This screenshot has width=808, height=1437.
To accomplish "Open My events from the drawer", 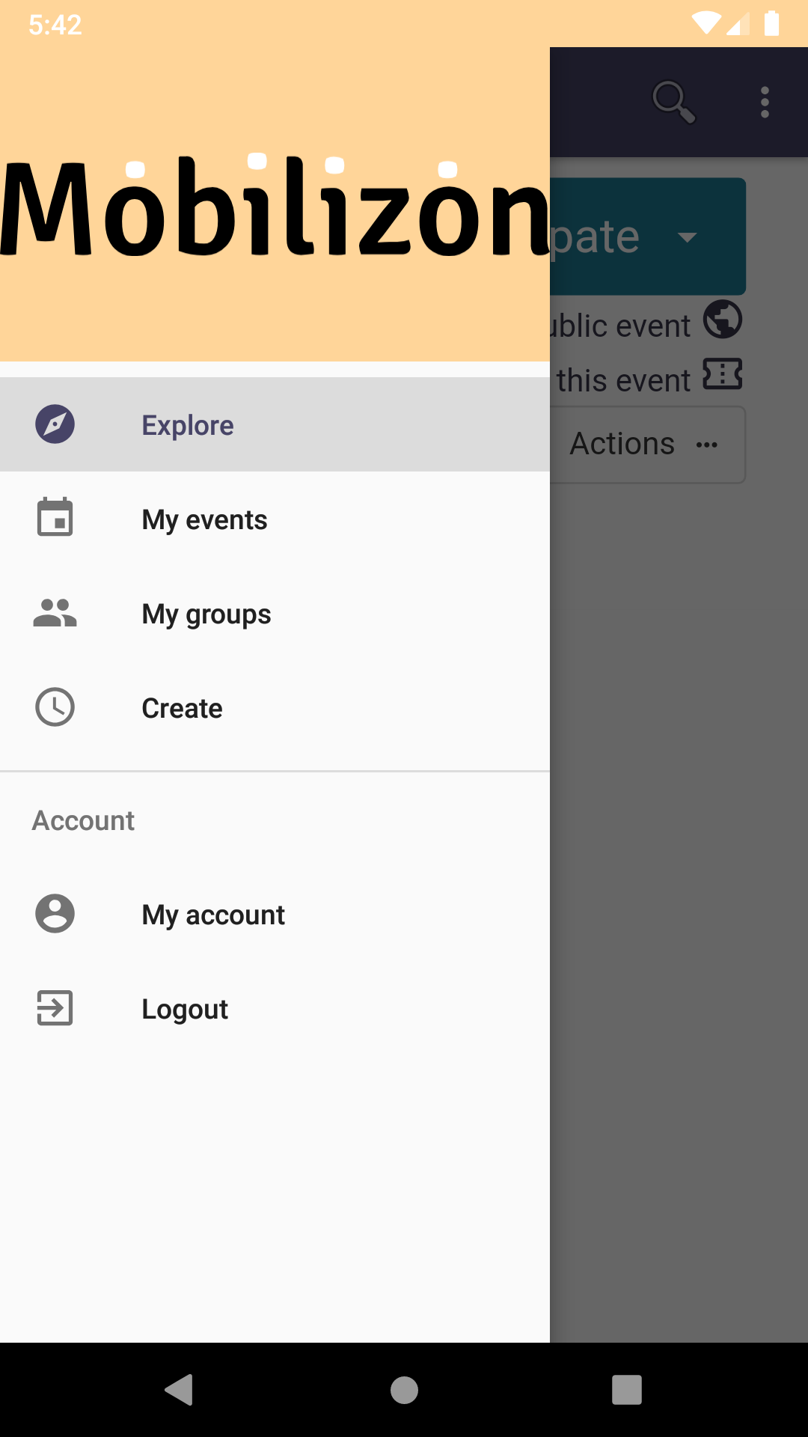I will pos(204,519).
